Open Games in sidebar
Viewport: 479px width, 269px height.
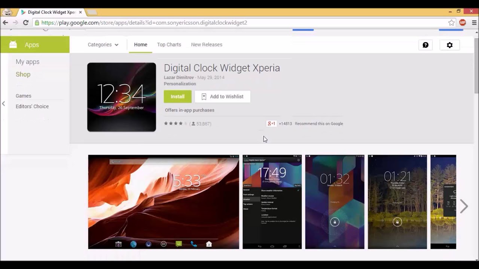(x=24, y=96)
